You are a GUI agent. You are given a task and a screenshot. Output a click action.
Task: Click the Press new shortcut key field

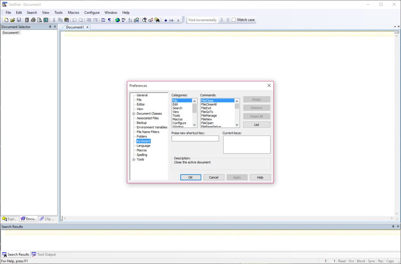[x=195, y=139]
